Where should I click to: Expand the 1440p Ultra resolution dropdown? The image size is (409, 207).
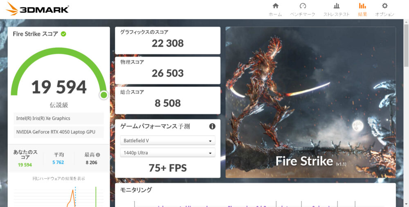tap(167, 153)
